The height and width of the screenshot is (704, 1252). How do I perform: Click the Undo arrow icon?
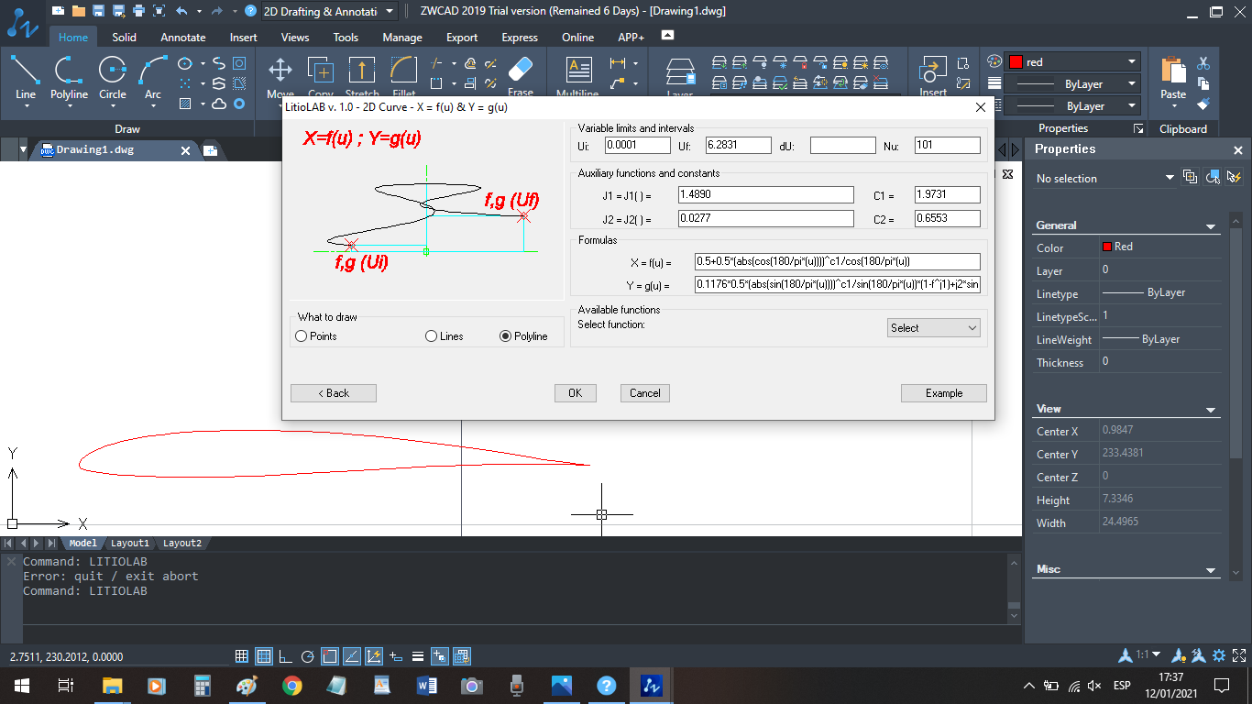[181, 11]
